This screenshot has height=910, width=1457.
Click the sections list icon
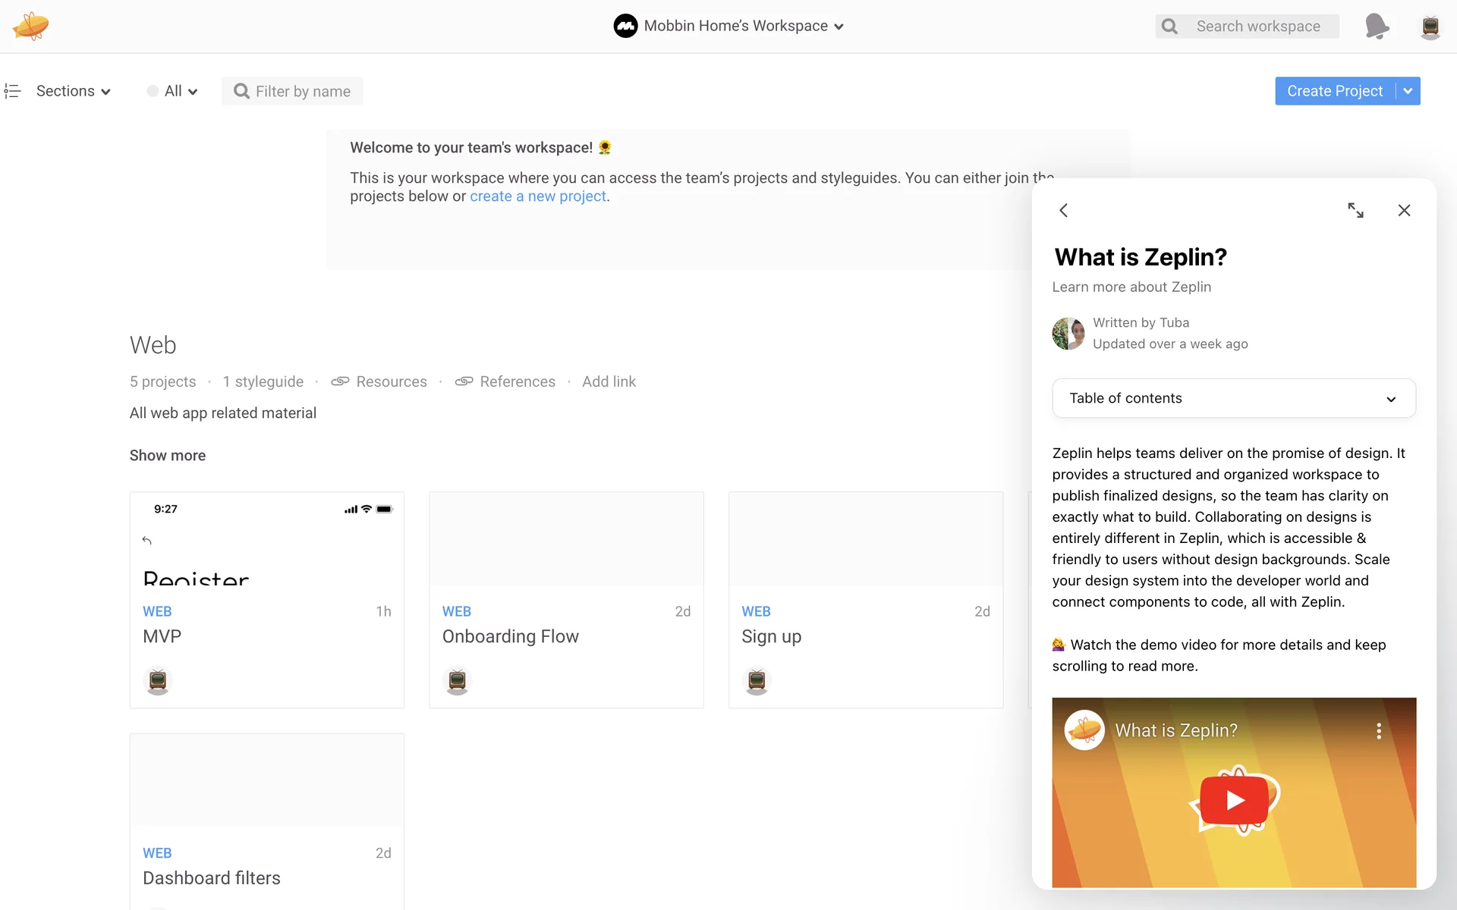(x=12, y=91)
